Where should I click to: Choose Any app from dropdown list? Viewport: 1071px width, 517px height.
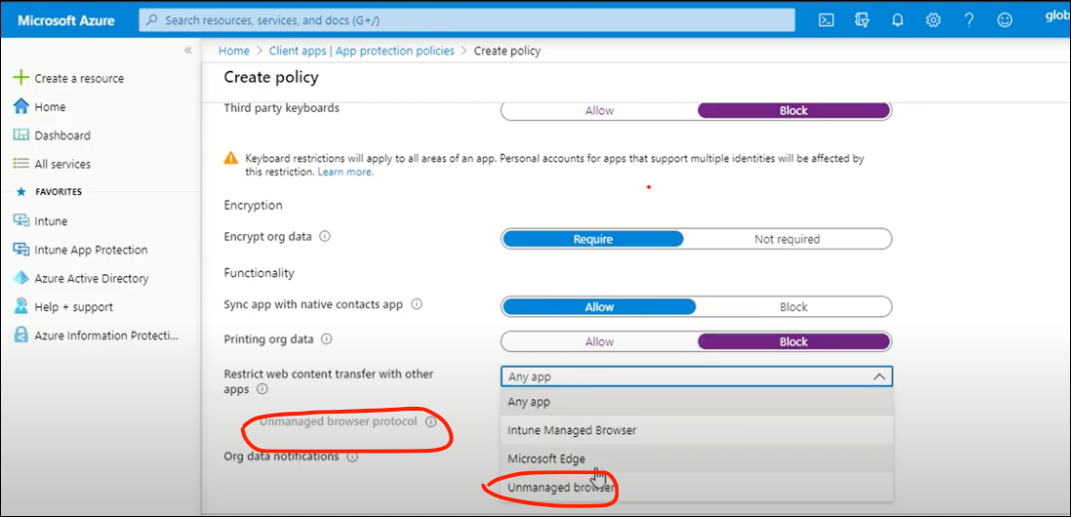(696, 402)
